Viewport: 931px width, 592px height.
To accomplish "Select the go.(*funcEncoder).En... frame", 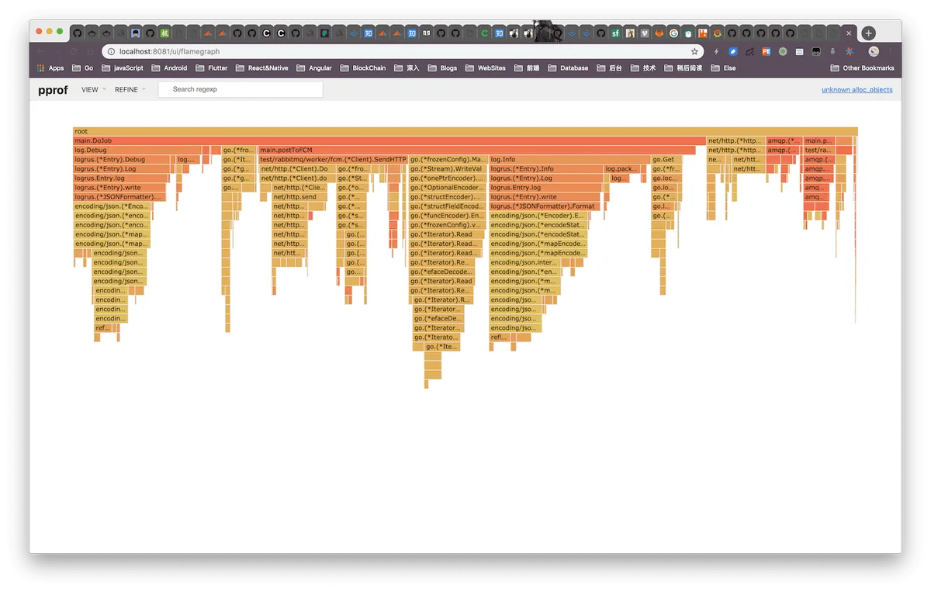I will click(x=446, y=215).
